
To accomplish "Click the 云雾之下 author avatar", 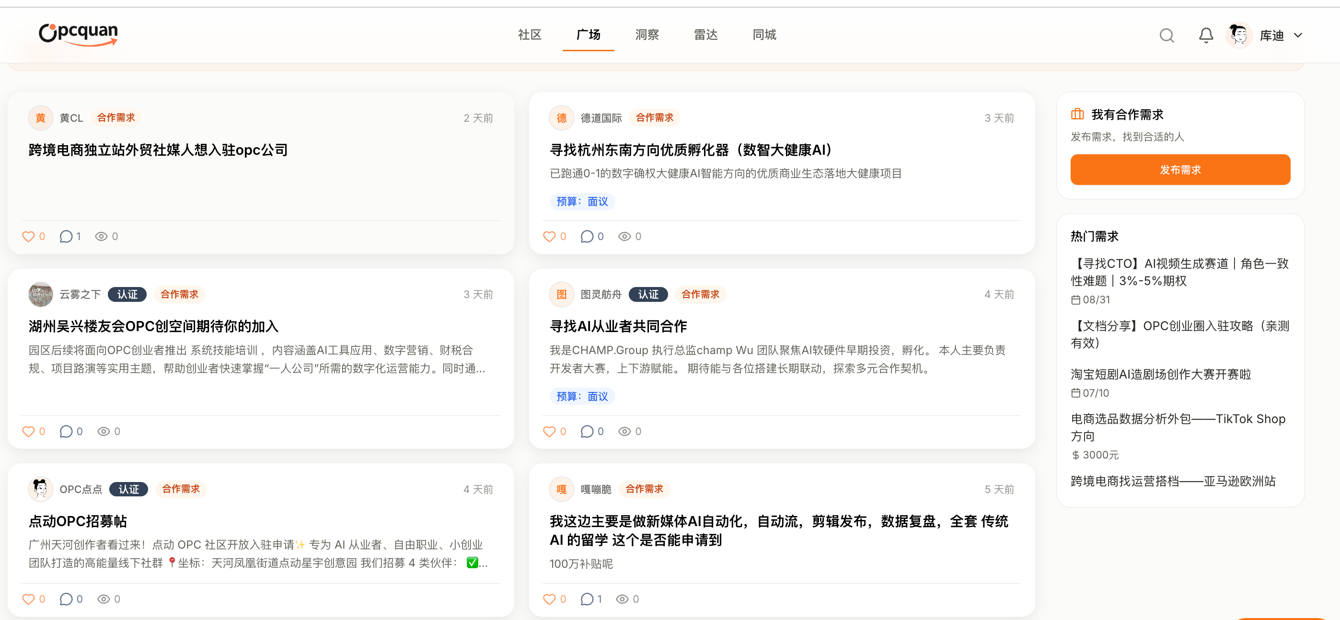I will point(41,294).
